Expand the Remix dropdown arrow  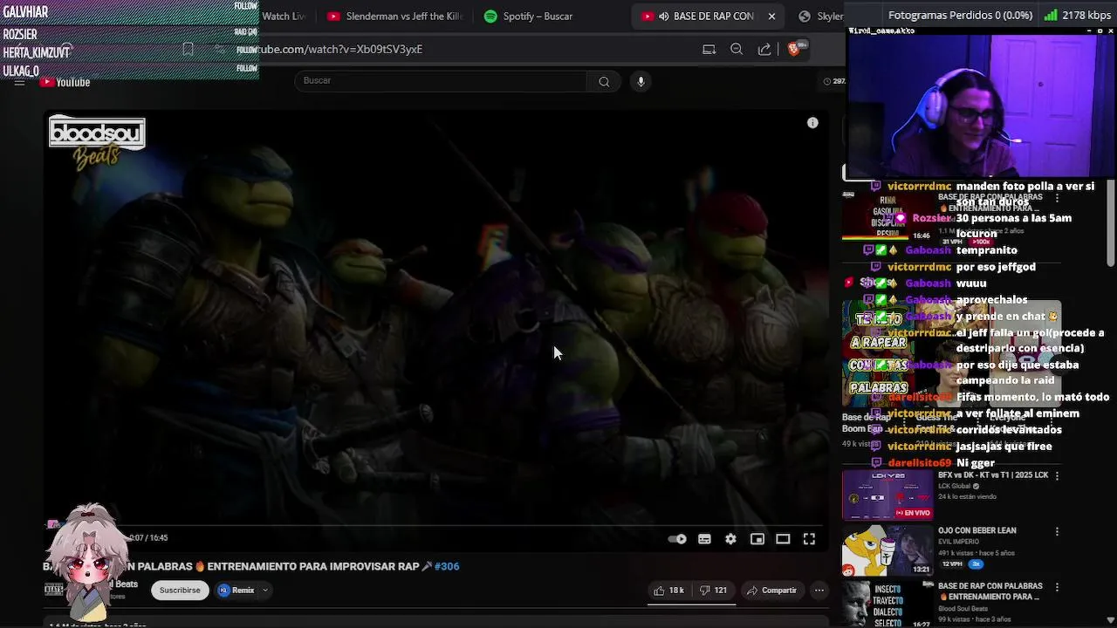click(x=265, y=590)
